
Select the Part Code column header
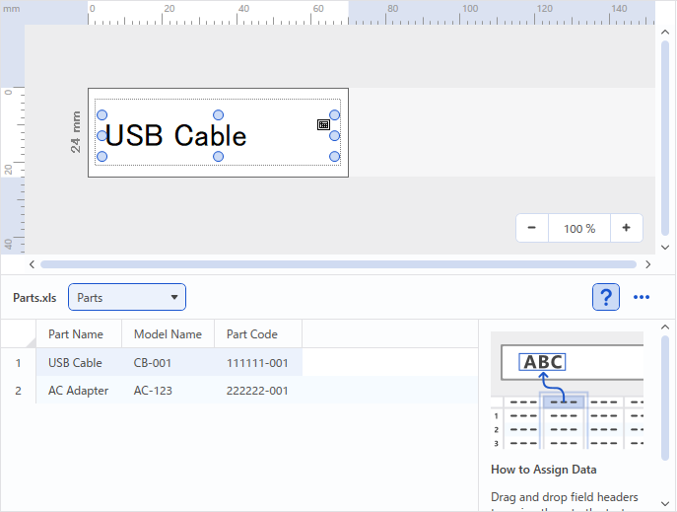coord(252,334)
